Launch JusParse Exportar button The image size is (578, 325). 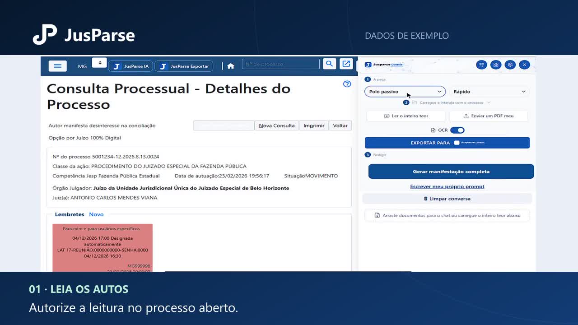coord(184,66)
